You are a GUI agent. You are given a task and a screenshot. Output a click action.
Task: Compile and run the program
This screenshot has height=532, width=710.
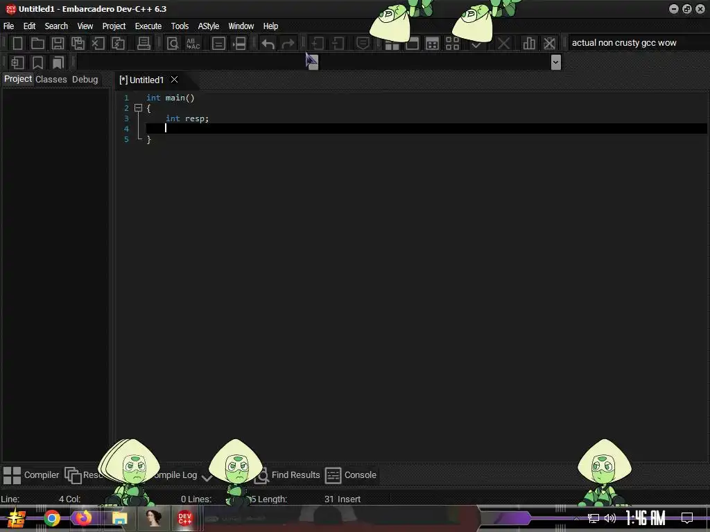click(432, 44)
